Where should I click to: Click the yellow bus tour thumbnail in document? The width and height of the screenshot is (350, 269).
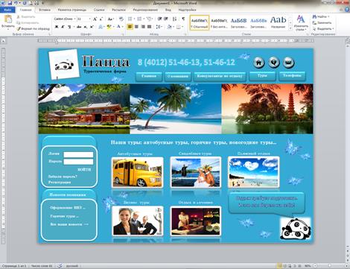[137, 172]
